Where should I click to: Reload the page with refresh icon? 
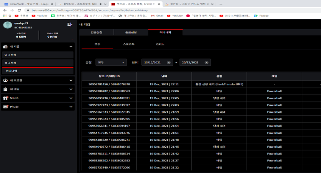[19, 10]
